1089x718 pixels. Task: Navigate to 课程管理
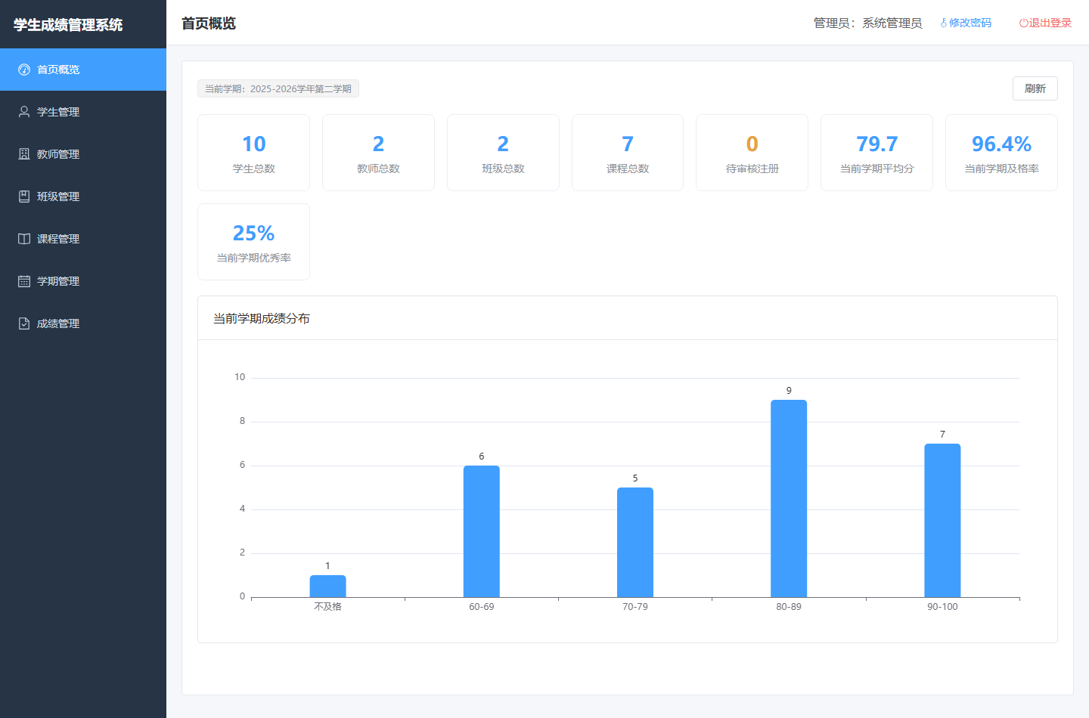coord(83,239)
